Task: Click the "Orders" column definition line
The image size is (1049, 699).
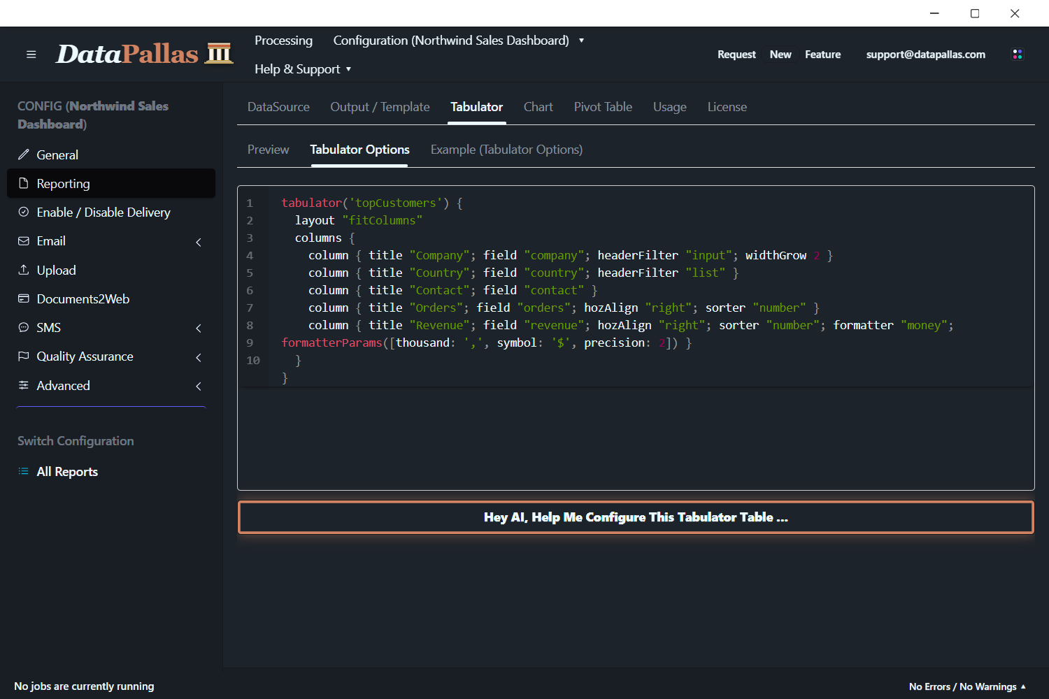Action: pyautogui.click(x=564, y=308)
